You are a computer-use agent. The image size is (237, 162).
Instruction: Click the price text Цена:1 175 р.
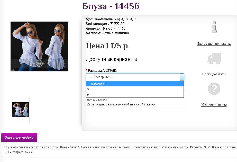tap(108, 46)
